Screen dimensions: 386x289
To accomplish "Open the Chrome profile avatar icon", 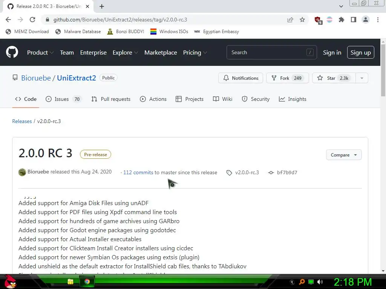I will pyautogui.click(x=366, y=20).
